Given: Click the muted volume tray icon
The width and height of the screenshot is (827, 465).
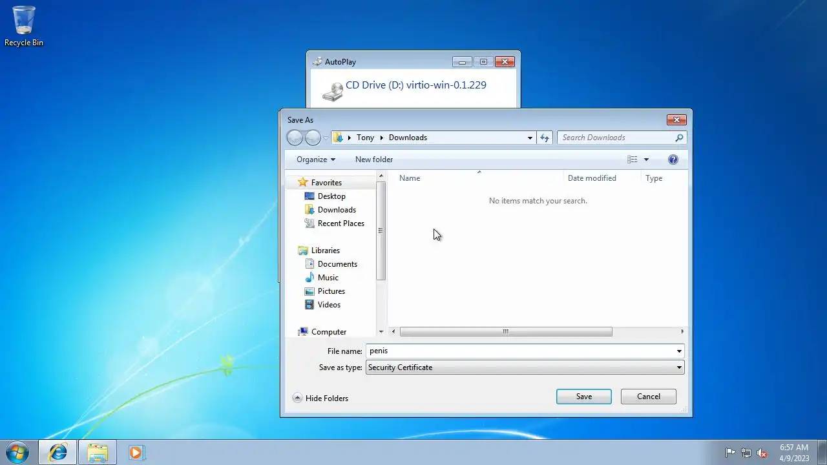Looking at the screenshot, I should coord(762,453).
